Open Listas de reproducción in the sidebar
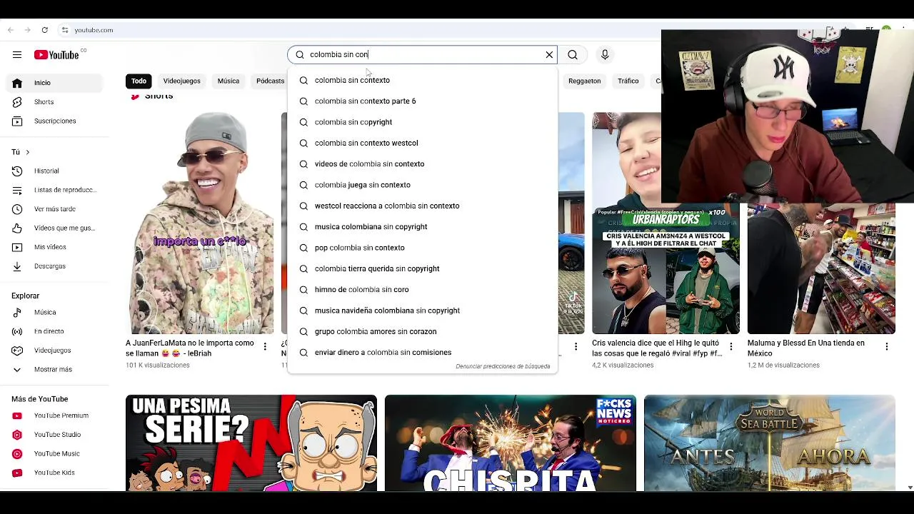 click(54, 190)
